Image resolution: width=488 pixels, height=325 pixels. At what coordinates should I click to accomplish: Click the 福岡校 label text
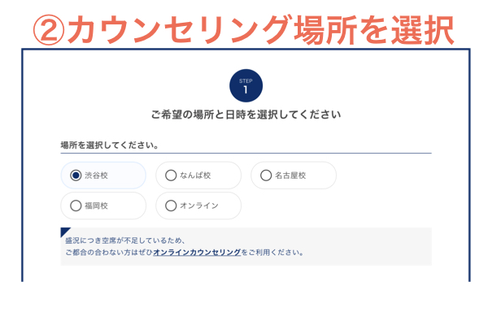97,206
